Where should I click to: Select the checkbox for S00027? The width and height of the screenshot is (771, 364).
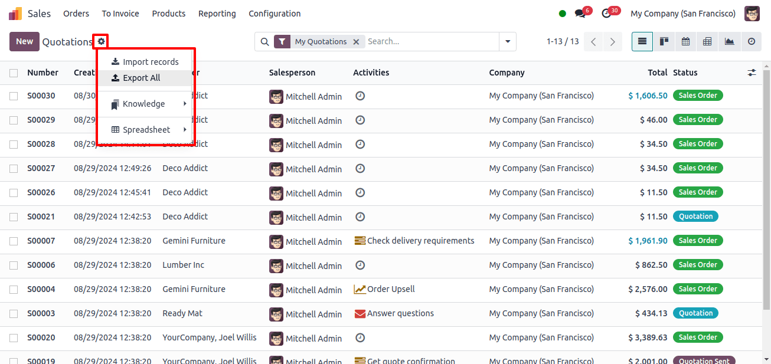coord(14,169)
